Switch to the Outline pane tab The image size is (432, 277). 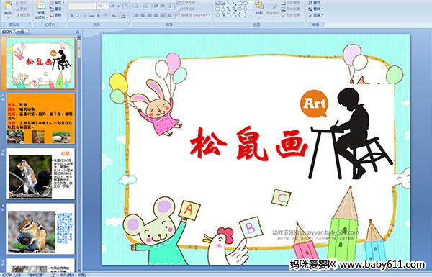21,32
